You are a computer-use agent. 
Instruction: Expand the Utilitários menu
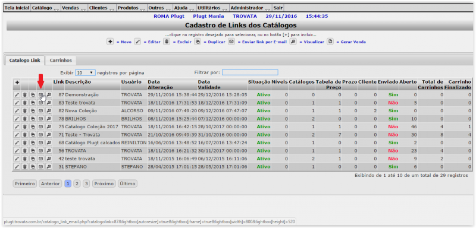[212, 8]
